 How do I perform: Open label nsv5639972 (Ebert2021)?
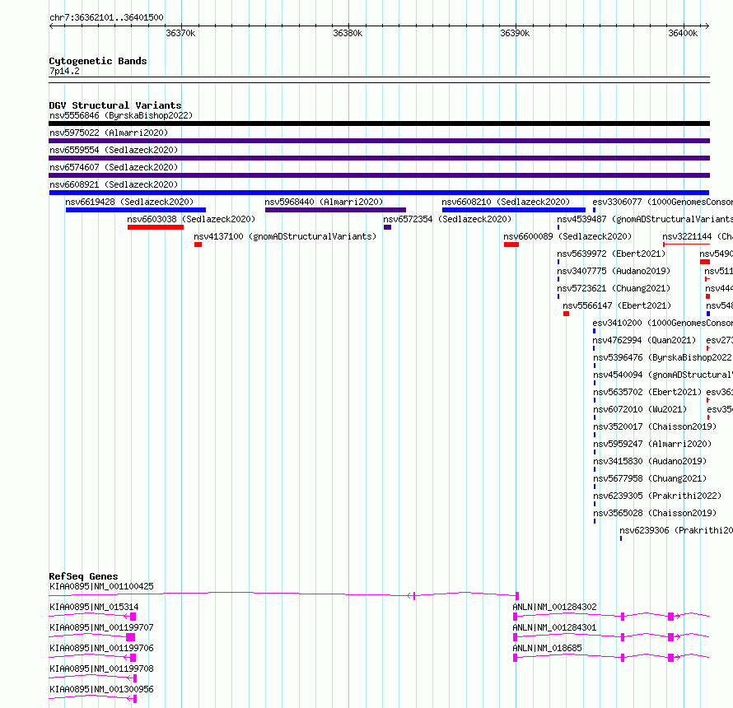pos(611,254)
